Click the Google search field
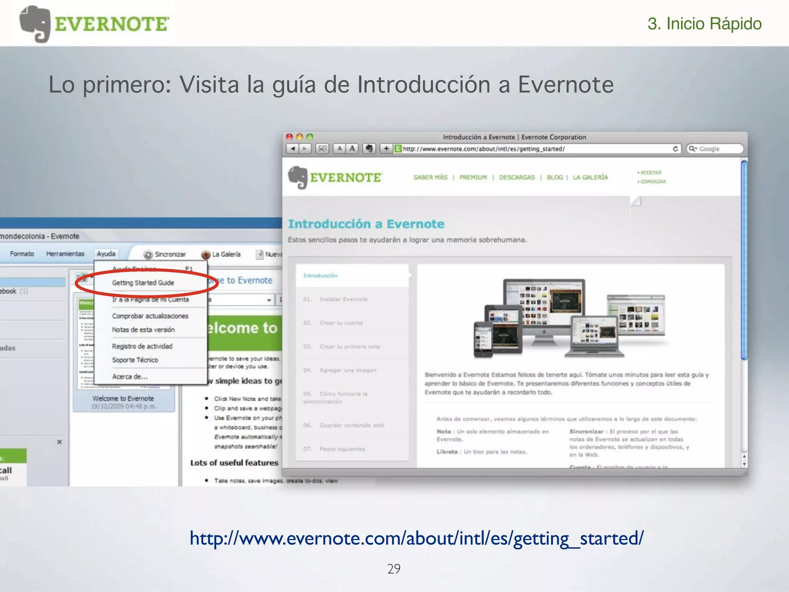789x592 pixels. [715, 149]
